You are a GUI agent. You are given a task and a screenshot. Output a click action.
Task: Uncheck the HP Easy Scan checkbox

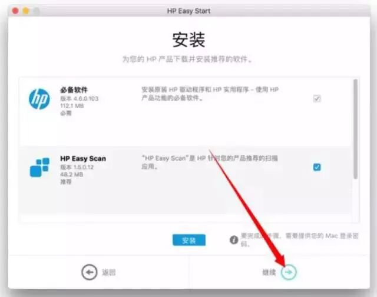click(x=317, y=167)
